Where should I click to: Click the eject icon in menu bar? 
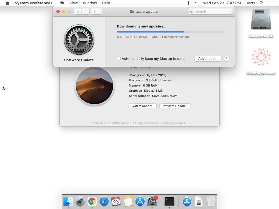click(x=195, y=3)
